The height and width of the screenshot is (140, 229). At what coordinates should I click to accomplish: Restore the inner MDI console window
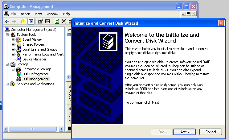coord(188,14)
